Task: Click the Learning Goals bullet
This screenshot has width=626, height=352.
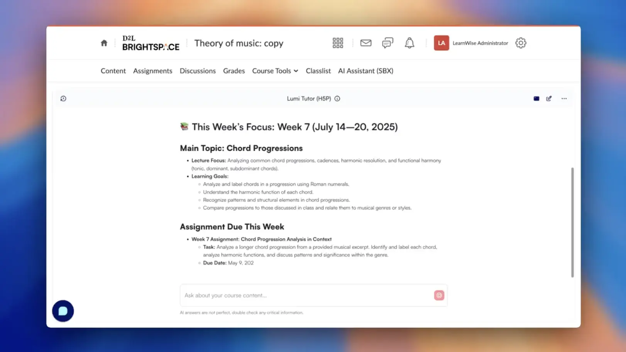Action: click(x=210, y=176)
